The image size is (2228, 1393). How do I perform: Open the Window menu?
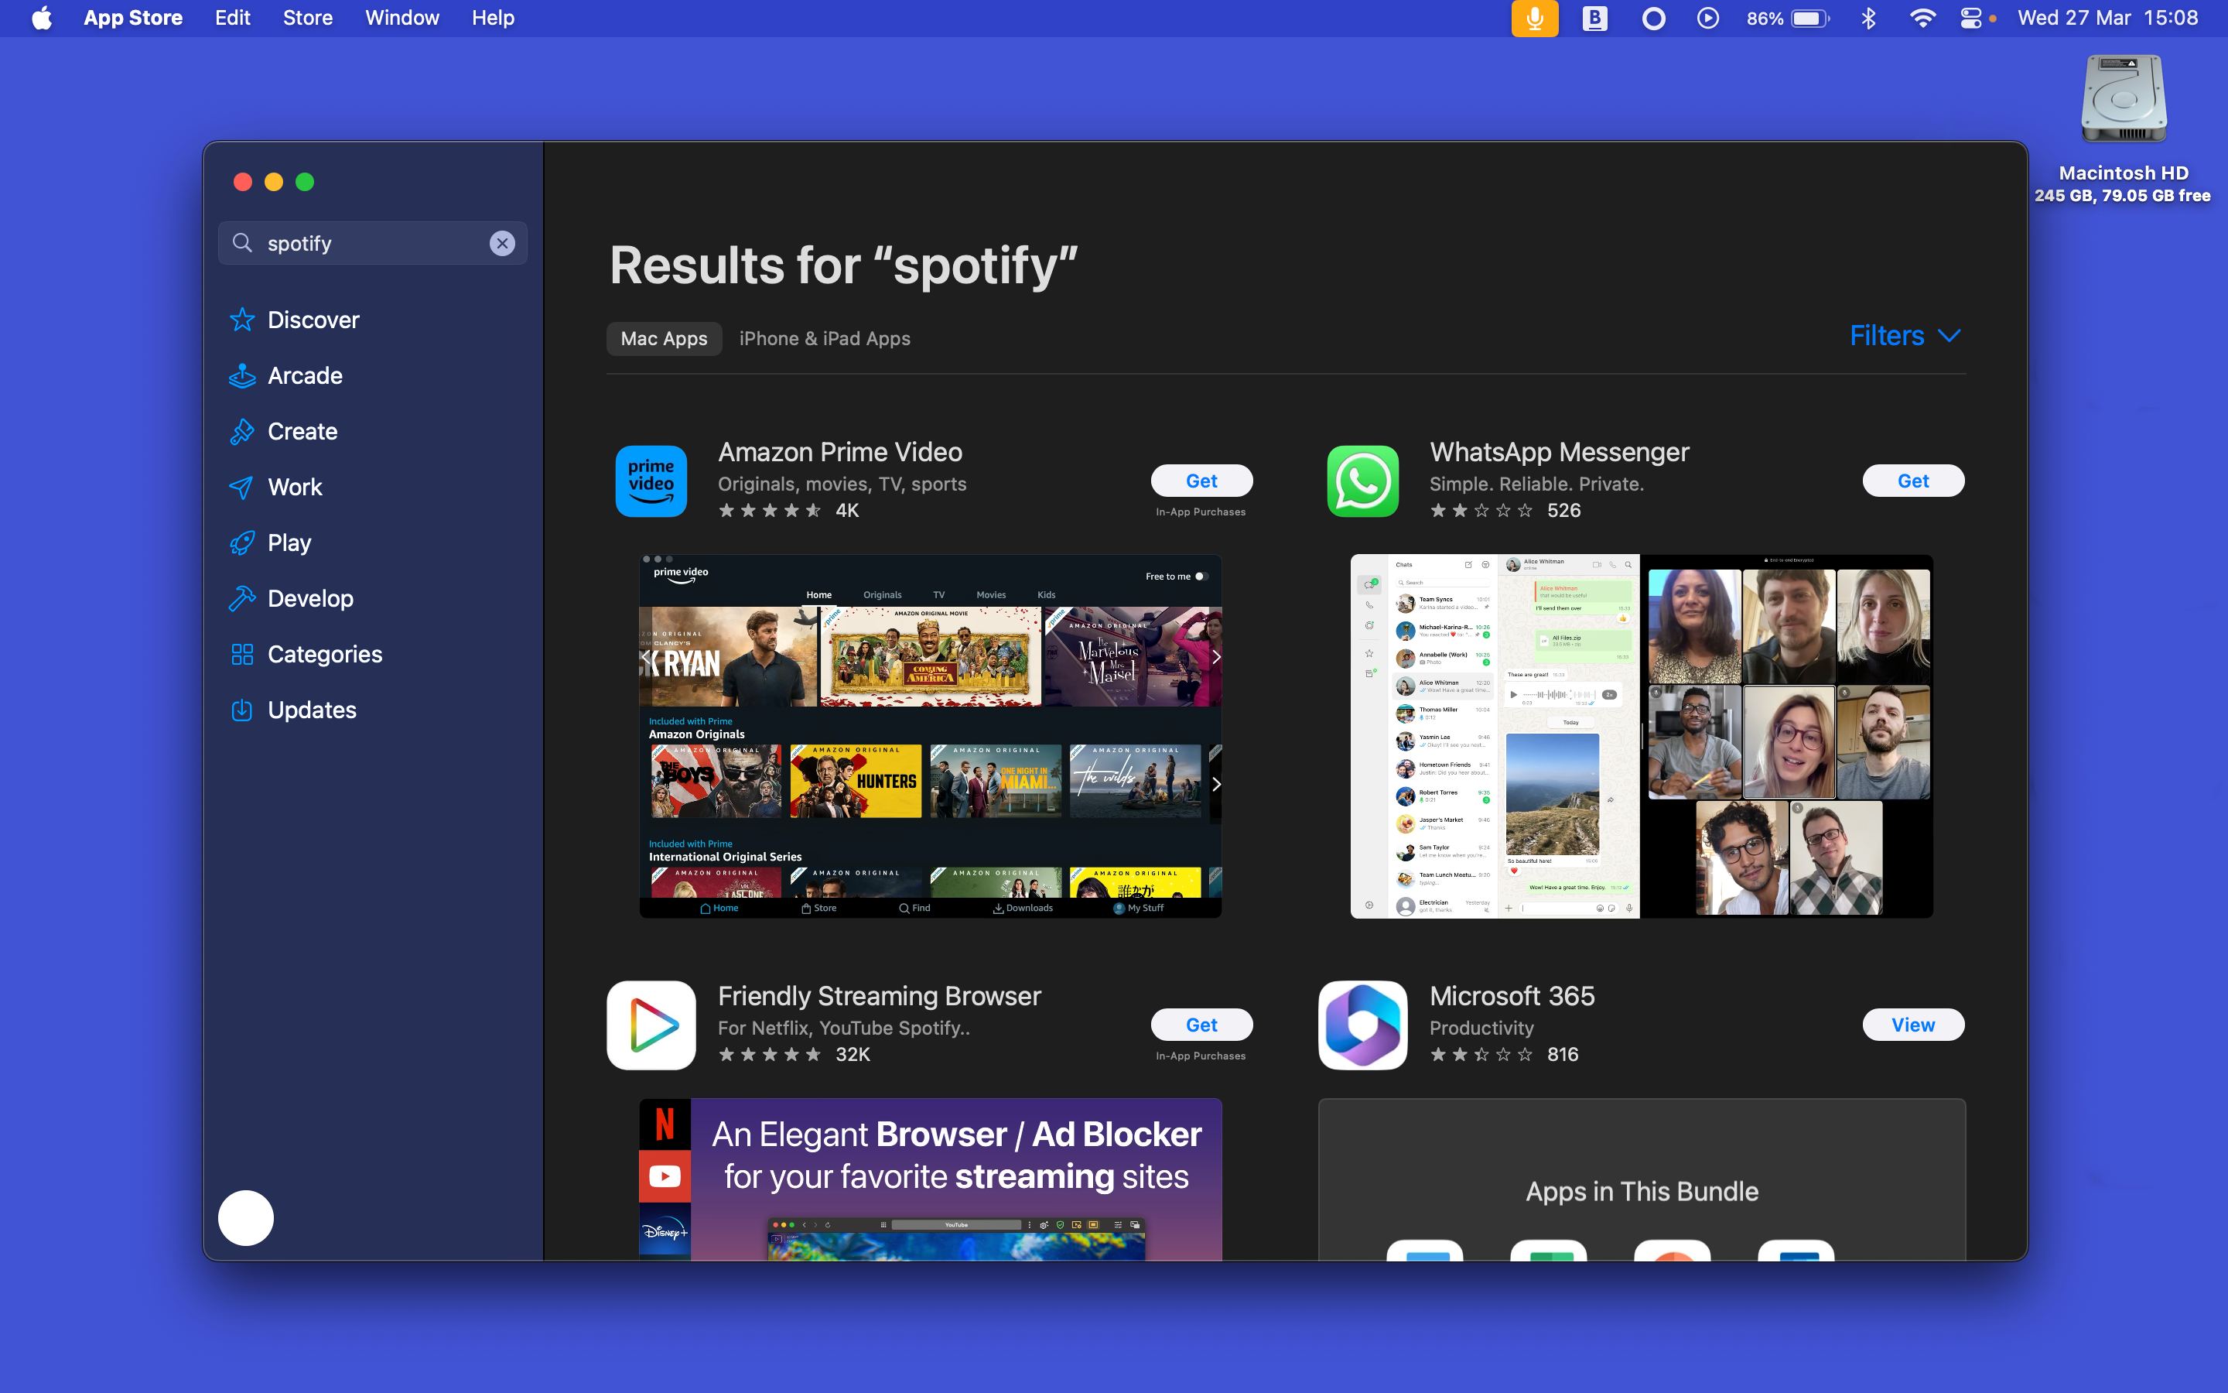pos(402,18)
